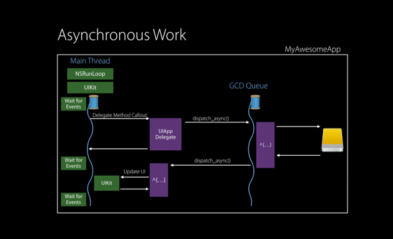Viewport: 393px width, 239px height.
Task: Click the Update UI label
Action: coord(134,171)
